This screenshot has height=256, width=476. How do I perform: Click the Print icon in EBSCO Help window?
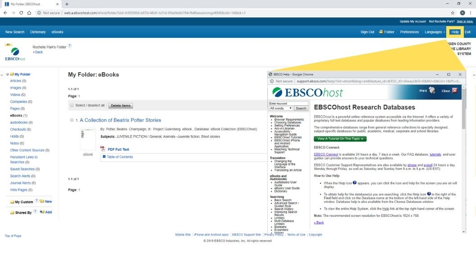[432, 90]
